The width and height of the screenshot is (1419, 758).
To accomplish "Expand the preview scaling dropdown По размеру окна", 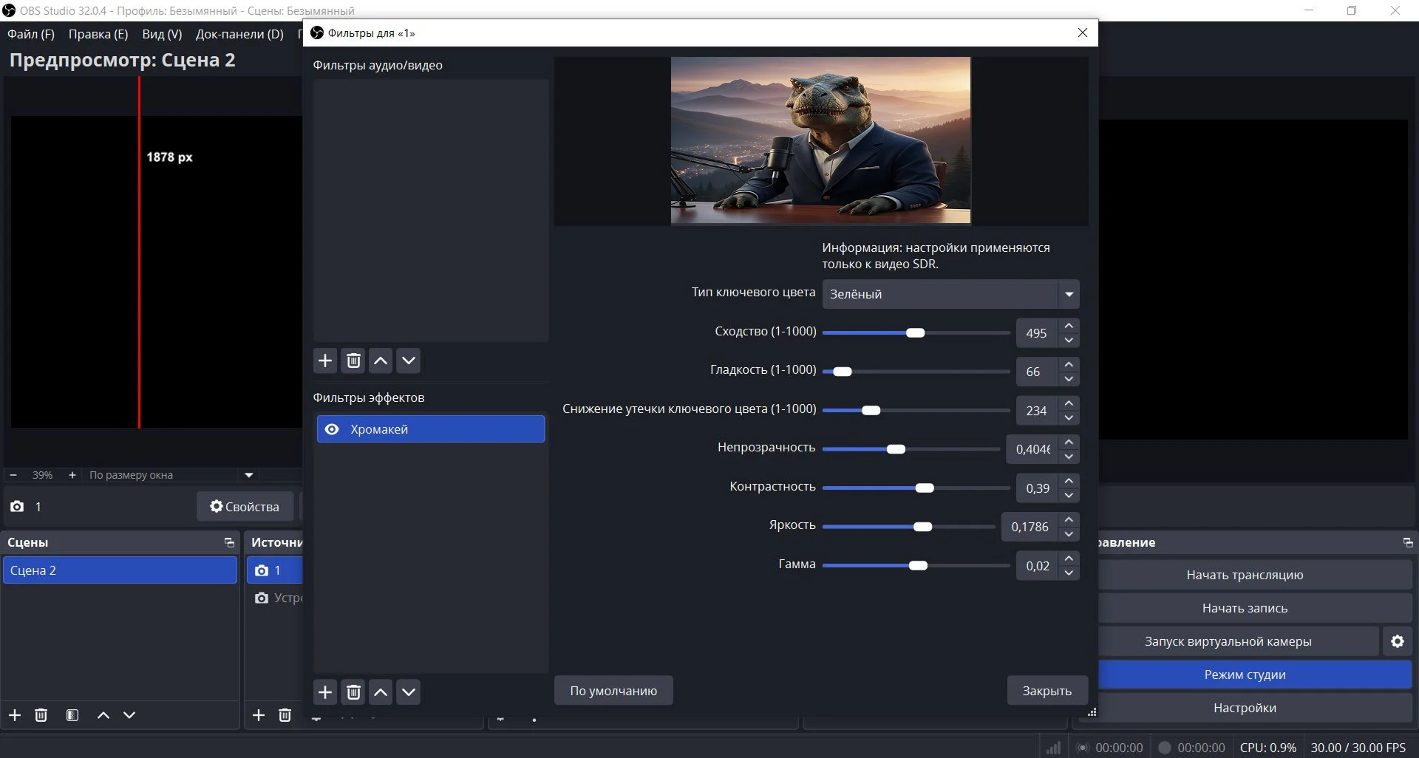I will click(x=248, y=475).
